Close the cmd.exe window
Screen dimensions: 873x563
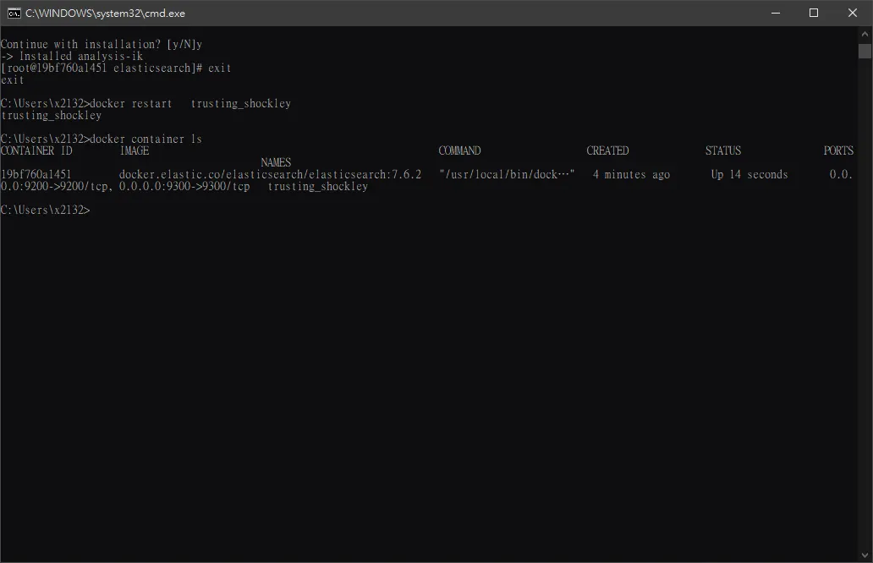pos(853,13)
